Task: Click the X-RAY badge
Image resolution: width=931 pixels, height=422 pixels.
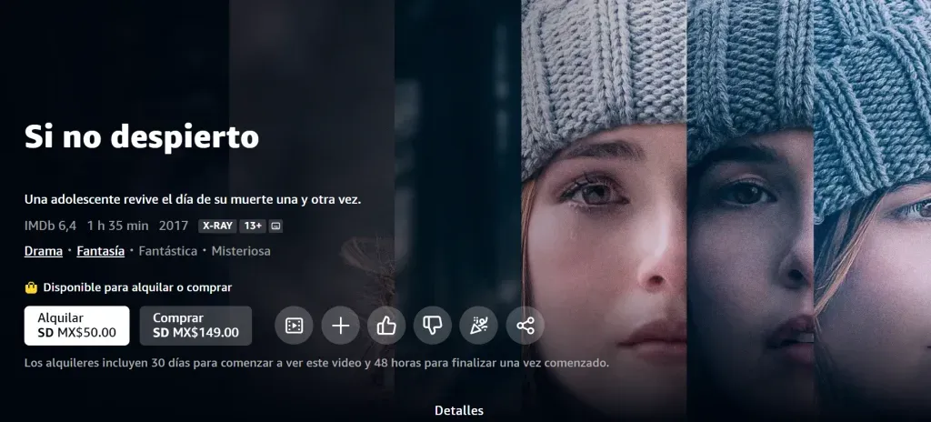Action: point(217,226)
